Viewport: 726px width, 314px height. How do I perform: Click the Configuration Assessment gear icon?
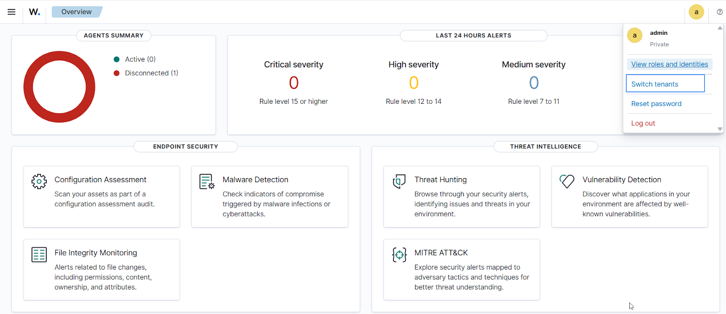(x=39, y=181)
